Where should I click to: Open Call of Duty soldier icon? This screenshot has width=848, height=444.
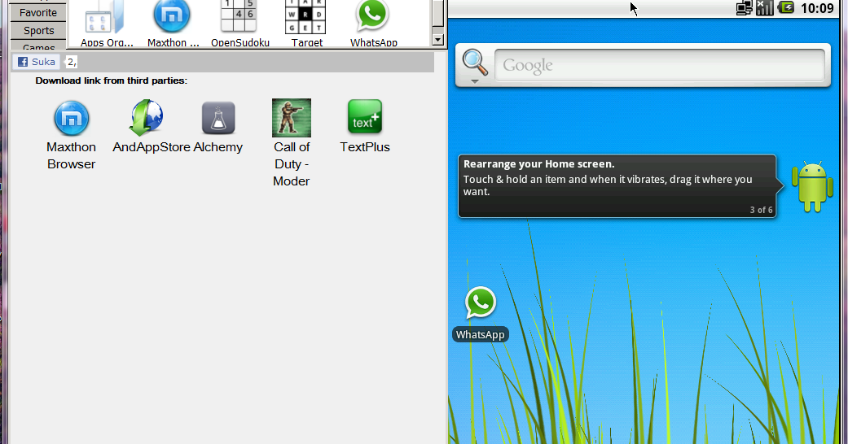coord(292,118)
